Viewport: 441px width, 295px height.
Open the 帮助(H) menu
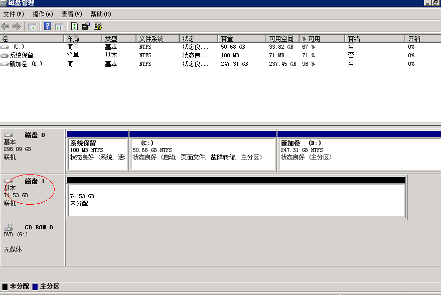[101, 14]
